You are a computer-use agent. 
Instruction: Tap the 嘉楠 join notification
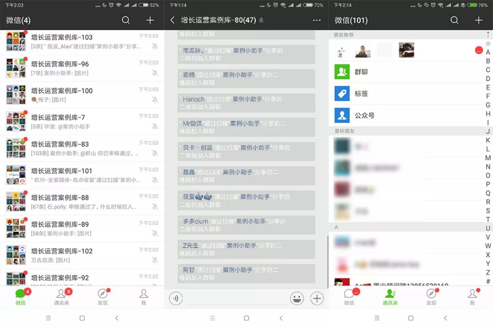click(x=246, y=78)
